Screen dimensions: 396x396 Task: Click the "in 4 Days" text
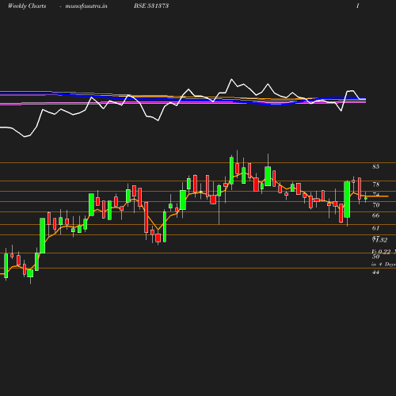(x=383, y=265)
